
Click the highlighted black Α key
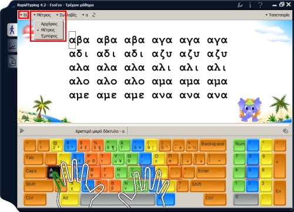point(54,172)
